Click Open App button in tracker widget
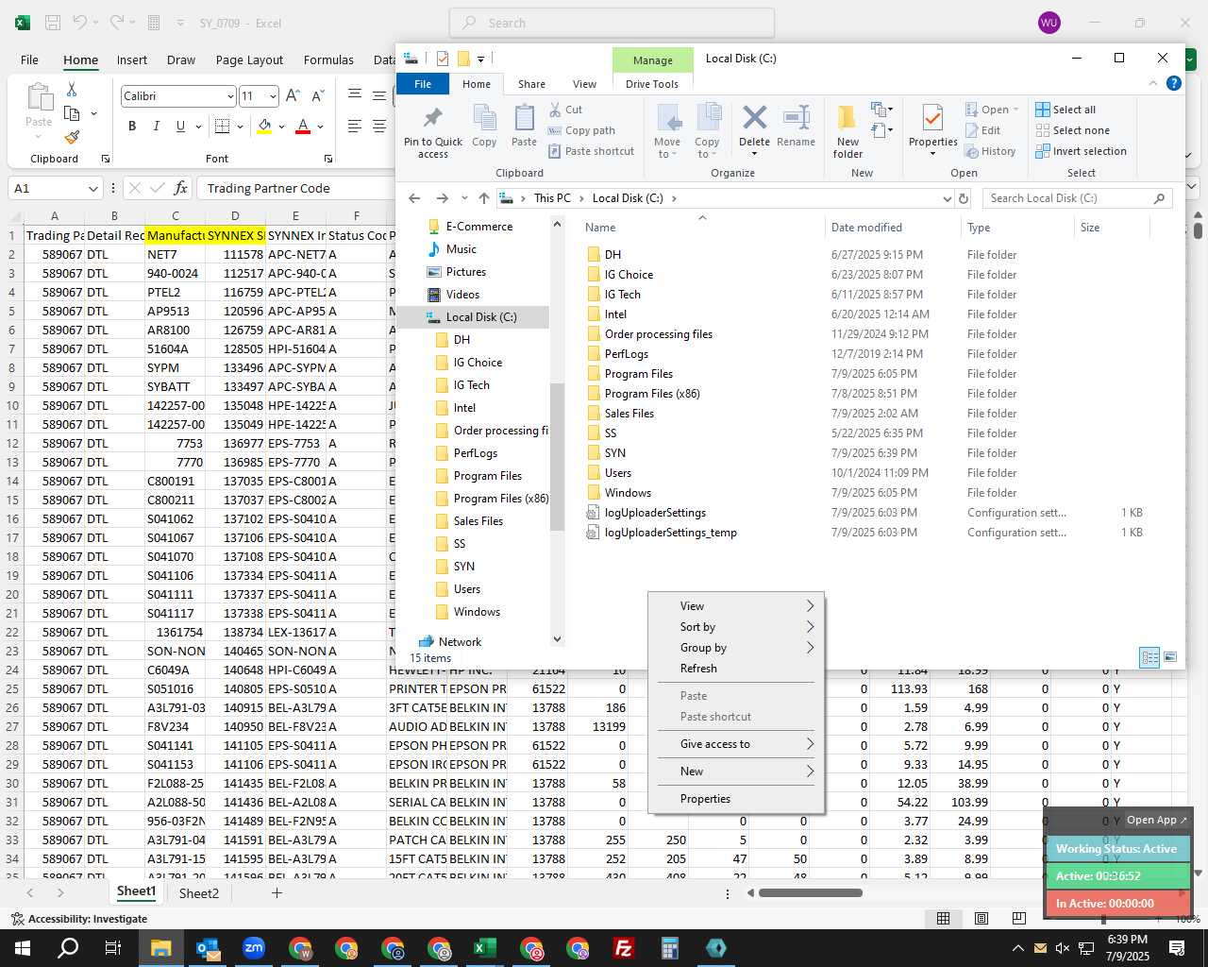This screenshot has width=1208, height=967. pyautogui.click(x=1156, y=820)
